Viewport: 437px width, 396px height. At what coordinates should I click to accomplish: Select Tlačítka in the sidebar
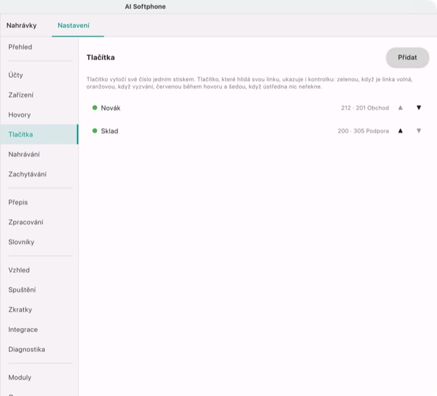click(x=39, y=134)
